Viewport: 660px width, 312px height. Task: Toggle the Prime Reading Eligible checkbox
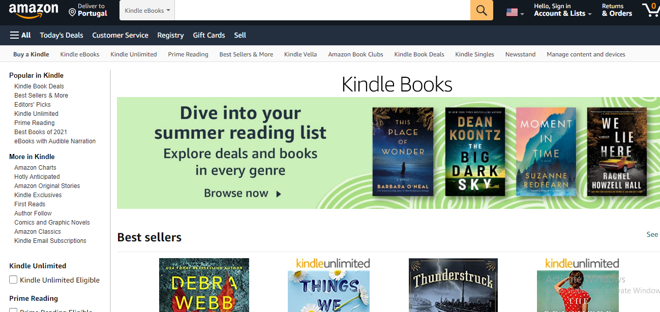point(13,310)
